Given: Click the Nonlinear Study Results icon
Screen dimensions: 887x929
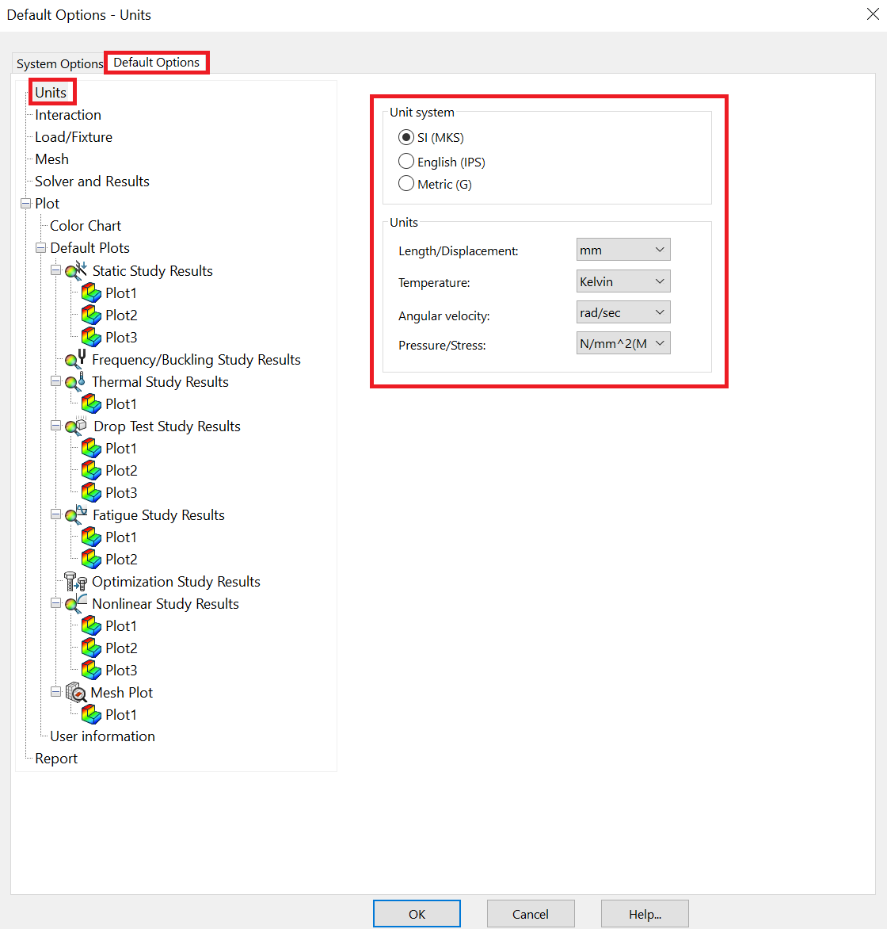Looking at the screenshot, I should pos(76,604).
